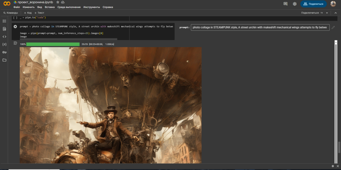341x170 pixels.
Task: Toggle cell output options icon
Action: click(15, 43)
